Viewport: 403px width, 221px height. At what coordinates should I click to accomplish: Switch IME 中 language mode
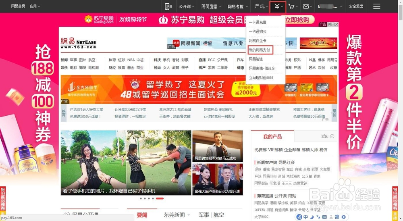(306, 217)
